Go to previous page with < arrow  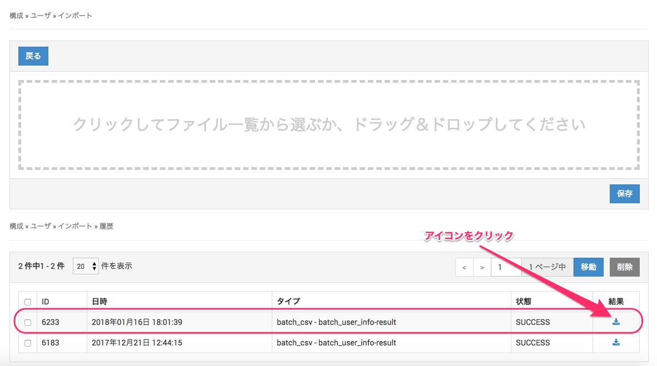point(464,267)
